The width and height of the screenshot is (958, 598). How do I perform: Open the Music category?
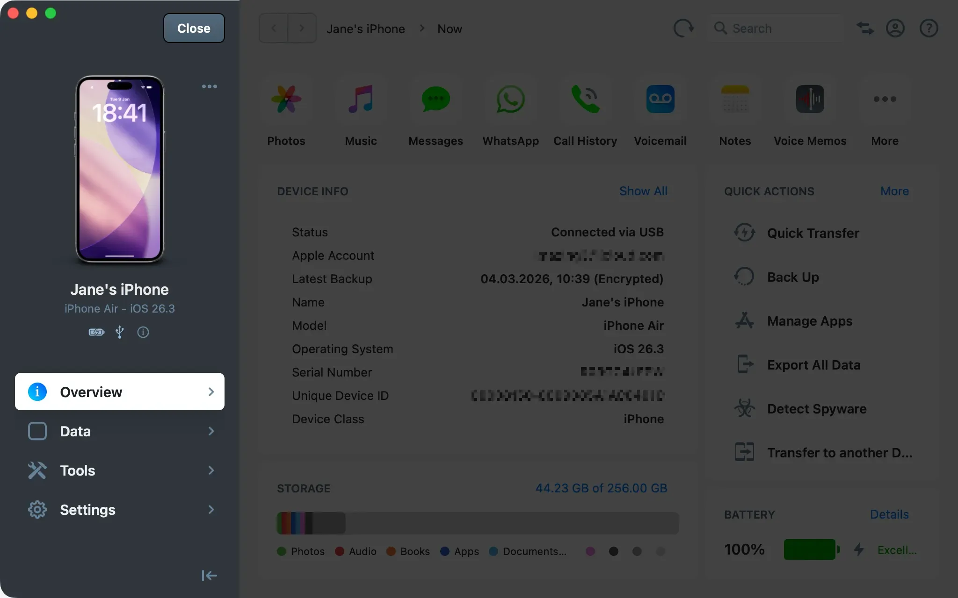pos(360,112)
